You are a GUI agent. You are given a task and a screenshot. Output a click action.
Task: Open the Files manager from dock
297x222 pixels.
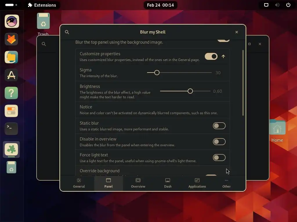11,57
